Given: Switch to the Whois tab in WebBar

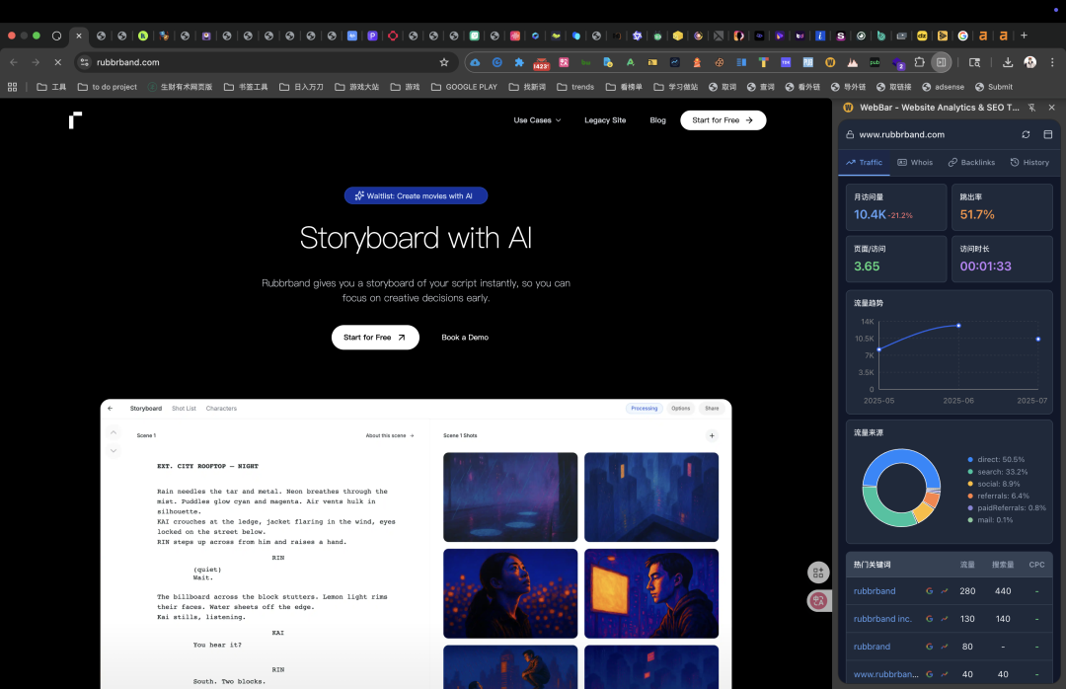Looking at the screenshot, I should [x=915, y=163].
